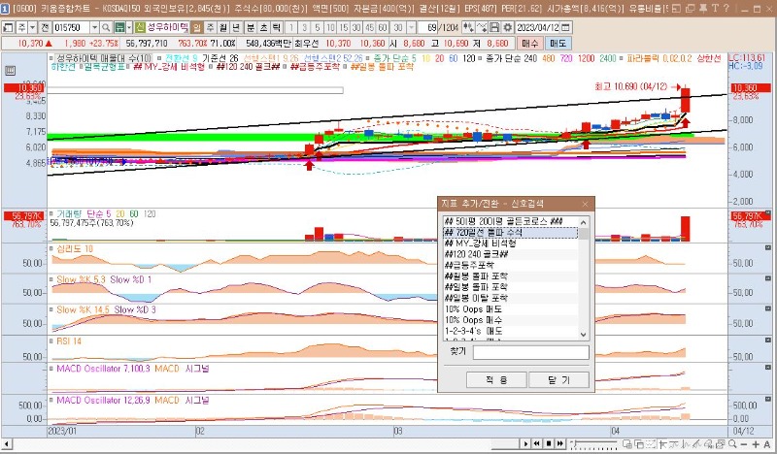Close the 지표 추가/전환 dialog with X
Screen dimensions: 777x454
point(586,204)
